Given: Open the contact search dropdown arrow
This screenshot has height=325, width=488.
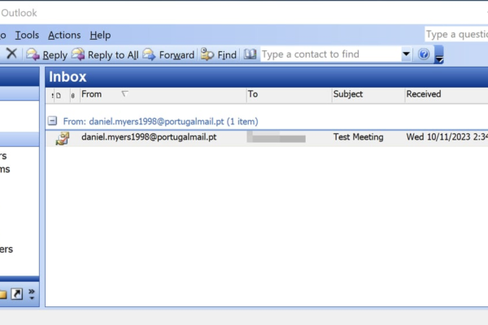Looking at the screenshot, I should (x=406, y=54).
